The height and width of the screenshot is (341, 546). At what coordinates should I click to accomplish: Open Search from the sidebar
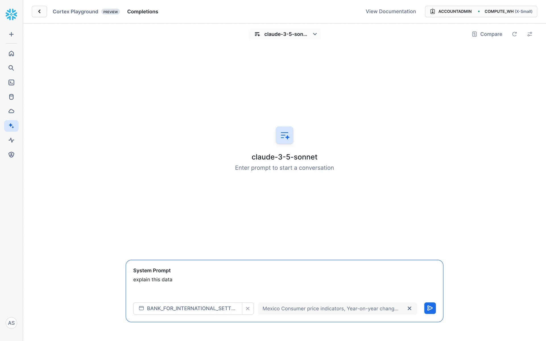(x=11, y=68)
